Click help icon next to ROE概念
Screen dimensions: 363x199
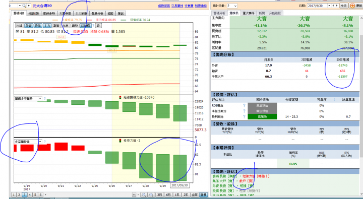(244, 105)
